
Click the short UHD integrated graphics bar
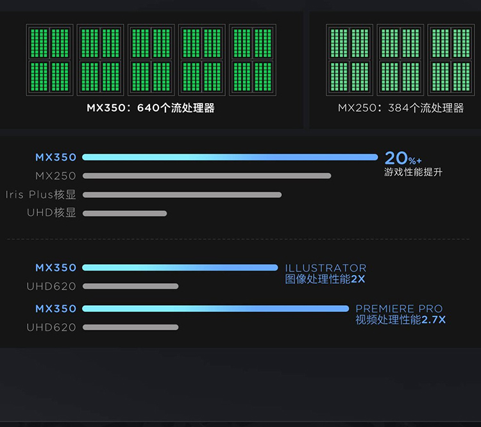click(x=124, y=213)
